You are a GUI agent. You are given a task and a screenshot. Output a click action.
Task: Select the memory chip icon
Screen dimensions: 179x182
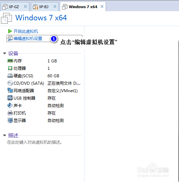[x=10, y=61]
